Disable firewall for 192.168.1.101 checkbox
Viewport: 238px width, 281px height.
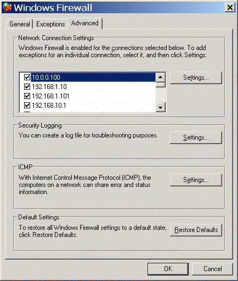pyautogui.click(x=27, y=96)
